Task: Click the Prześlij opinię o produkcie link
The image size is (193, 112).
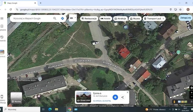Action: coord(169,106)
